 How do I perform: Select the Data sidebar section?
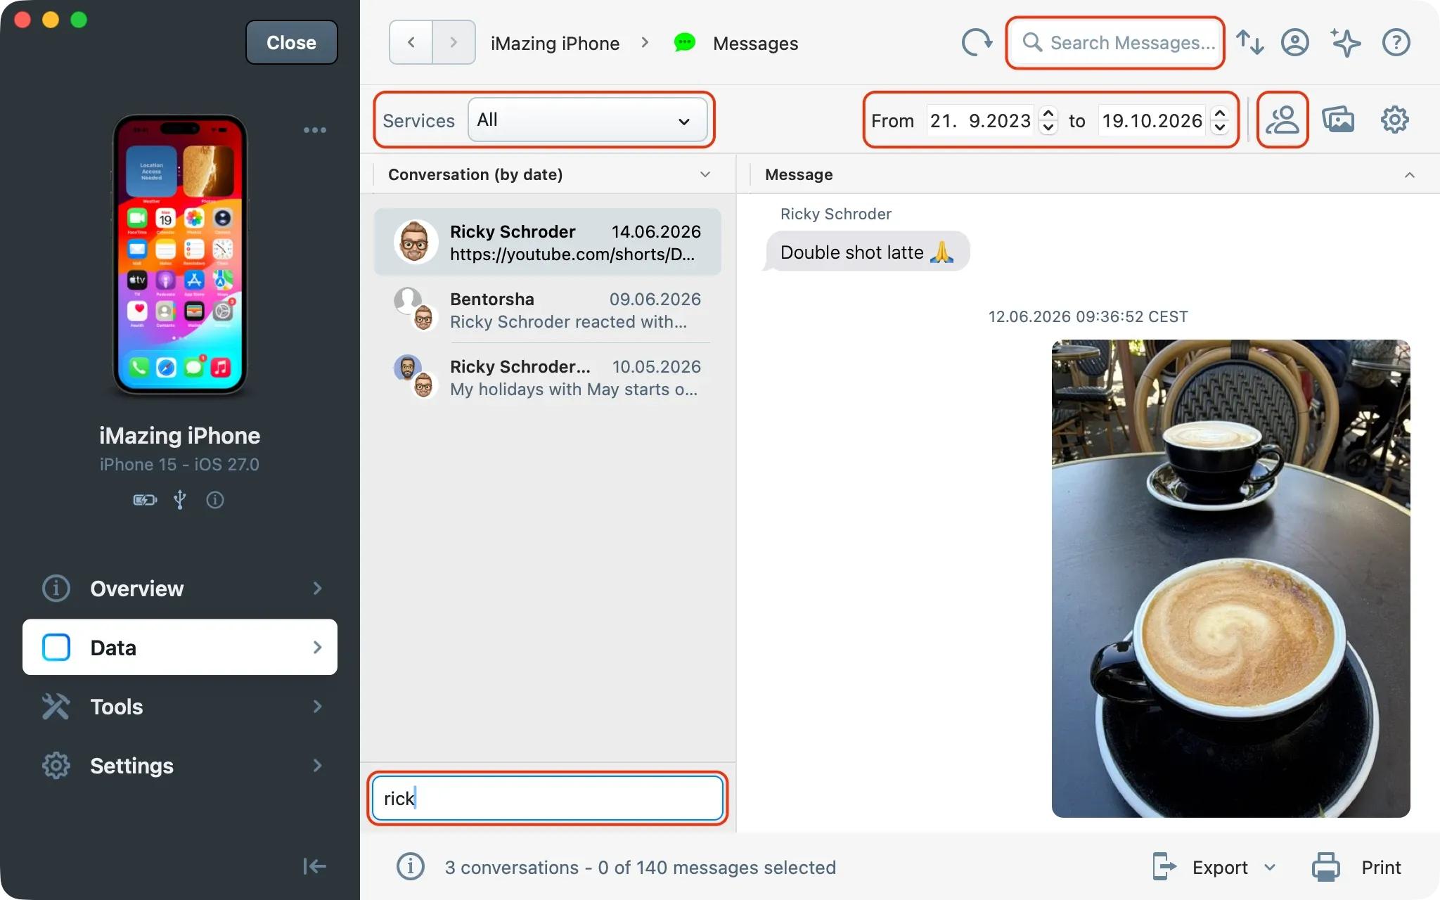click(x=180, y=648)
